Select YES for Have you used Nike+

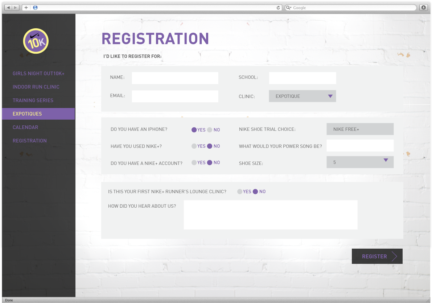[194, 146]
